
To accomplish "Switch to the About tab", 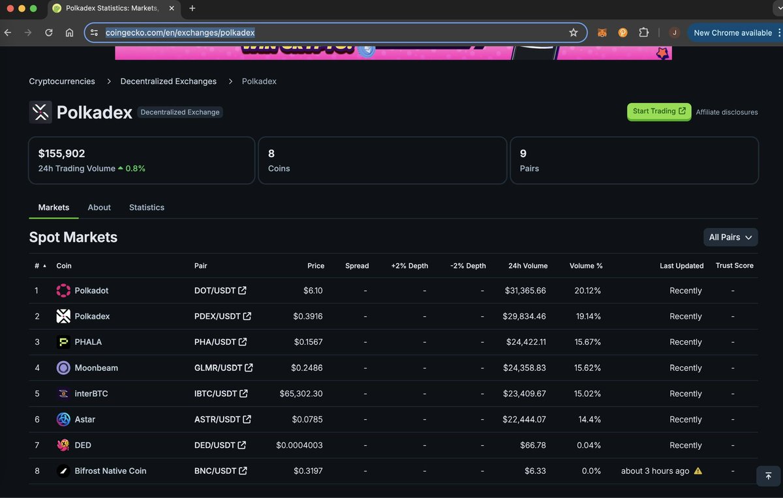I will click(99, 207).
